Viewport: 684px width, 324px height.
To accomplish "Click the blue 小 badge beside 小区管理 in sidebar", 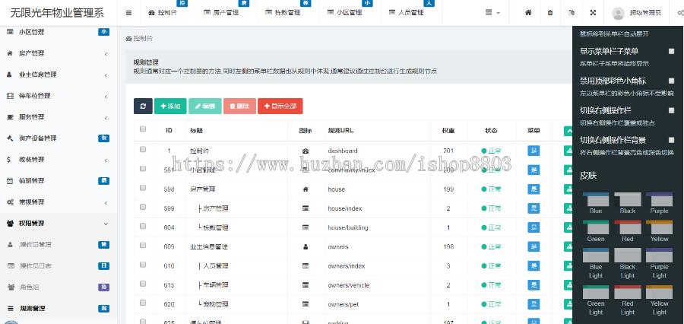I will click(103, 32).
